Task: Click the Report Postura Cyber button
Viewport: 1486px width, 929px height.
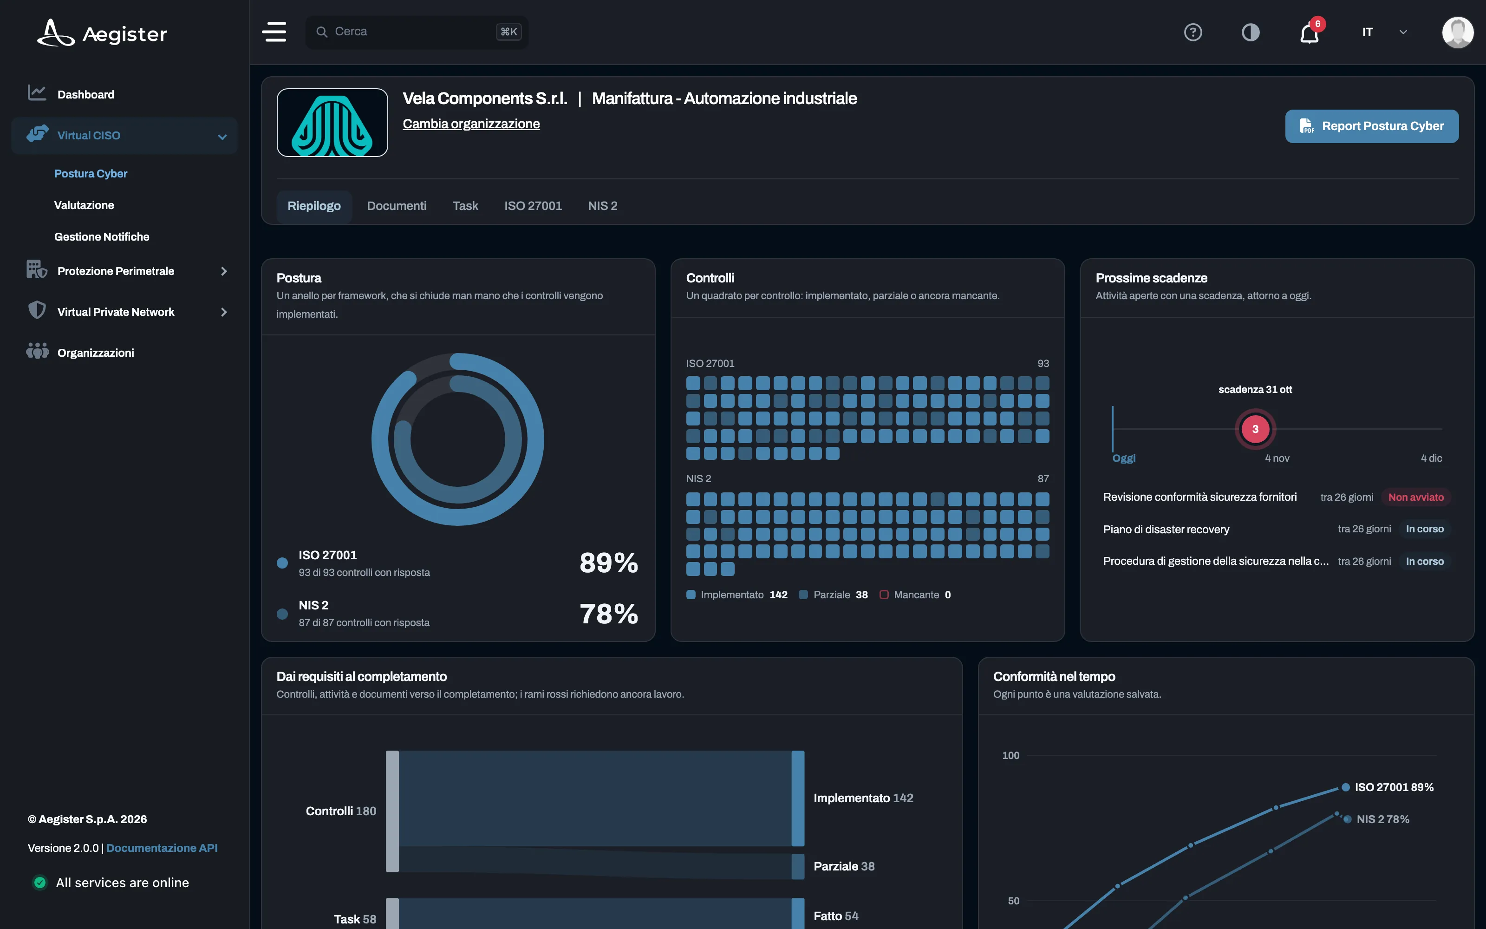Action: 1372,126
